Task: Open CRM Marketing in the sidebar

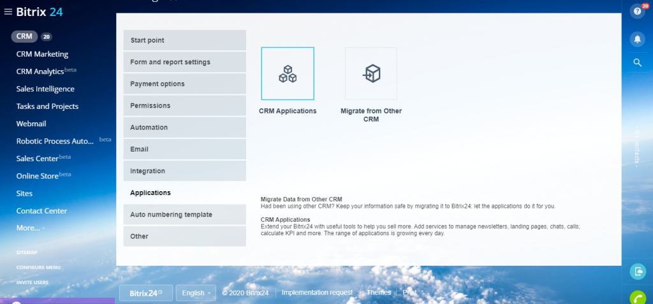Action: pyautogui.click(x=42, y=54)
